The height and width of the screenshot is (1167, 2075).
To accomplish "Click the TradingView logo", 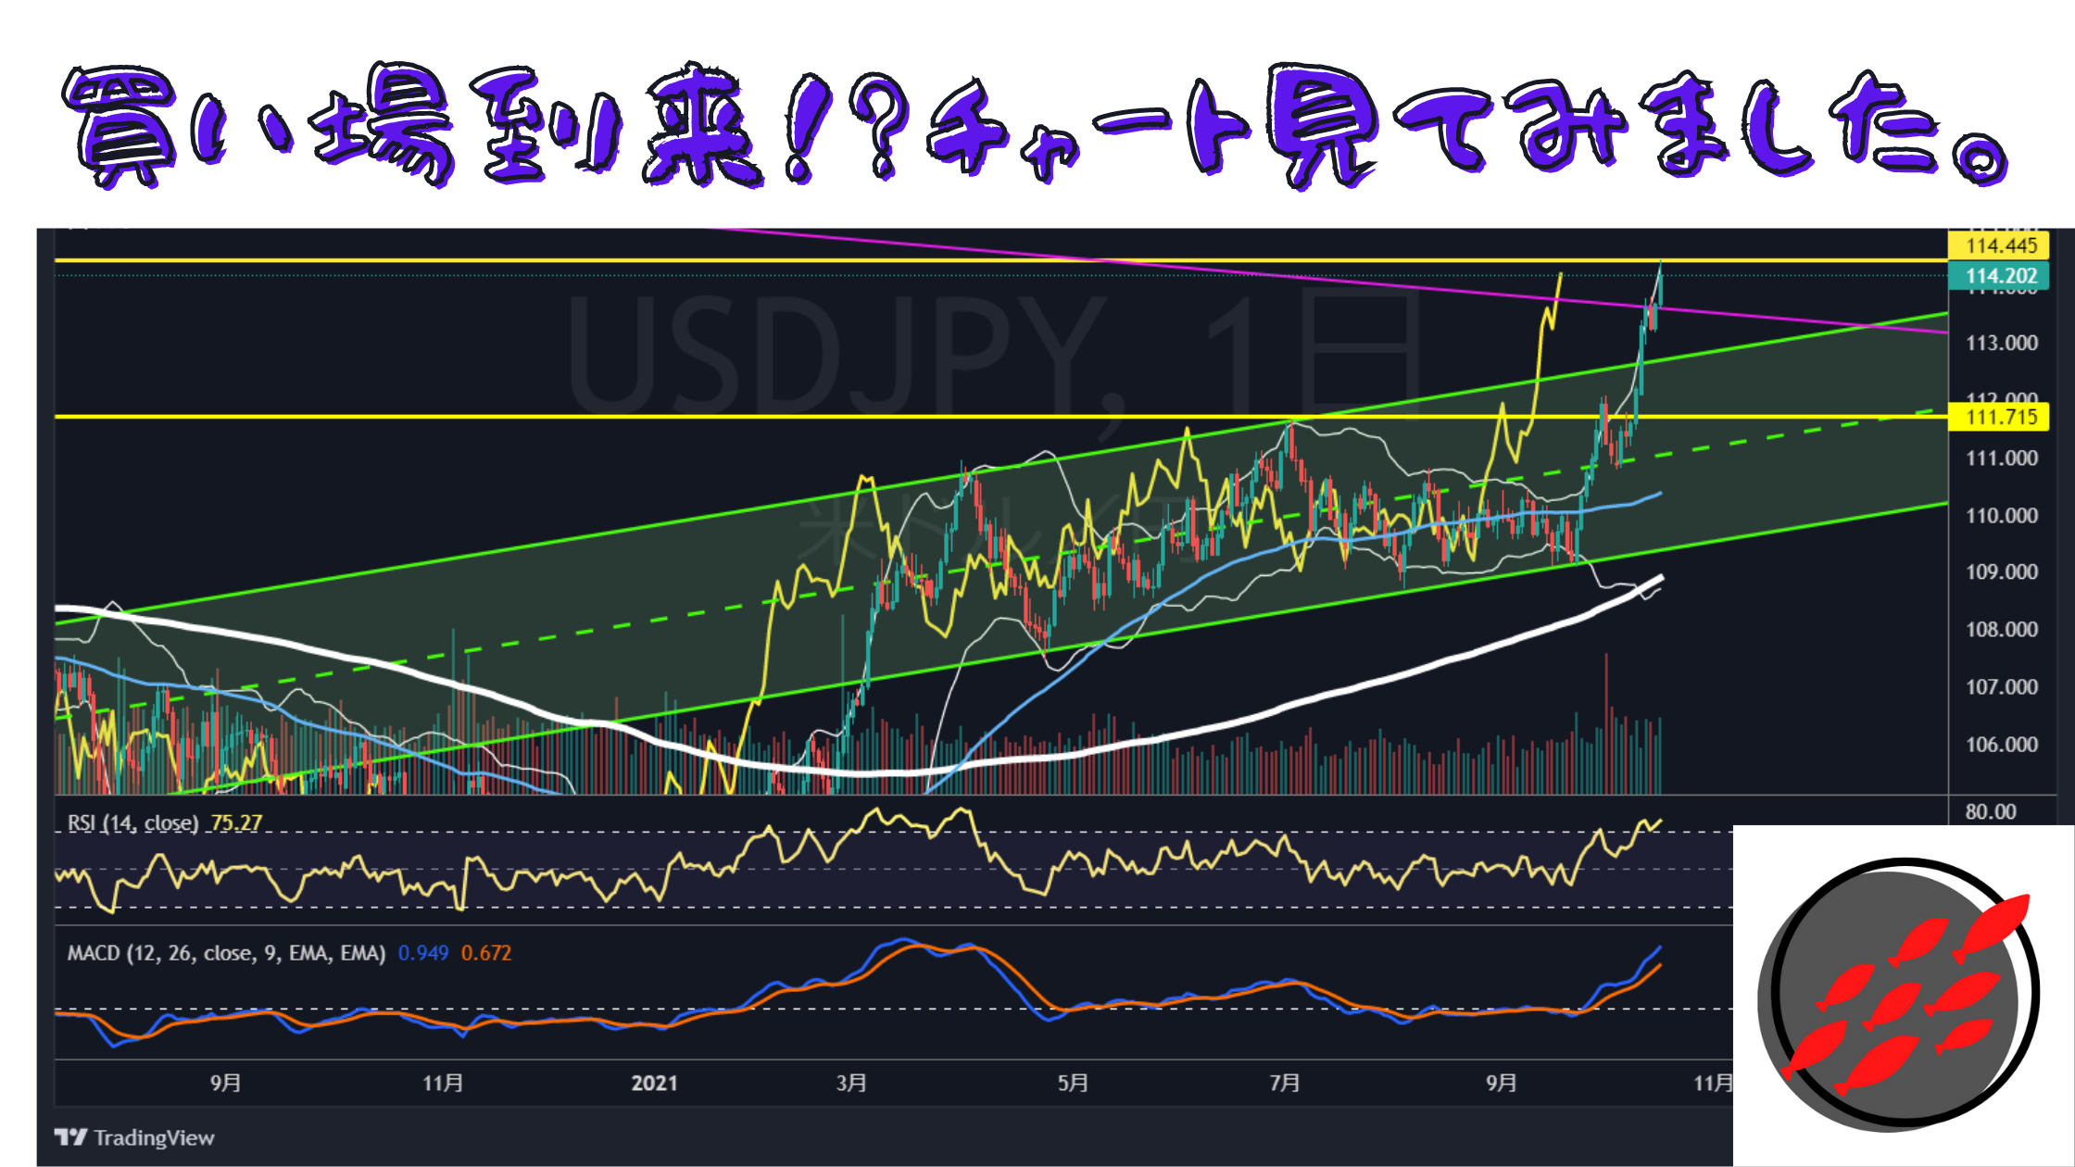I will click(135, 1137).
